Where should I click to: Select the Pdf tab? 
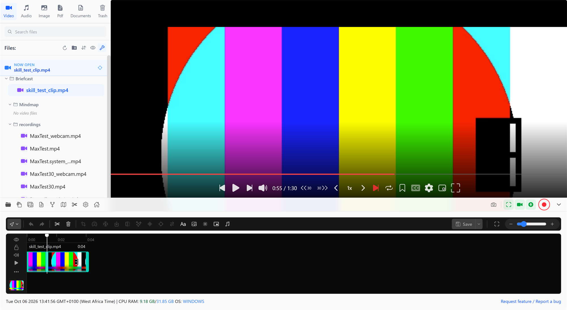click(60, 11)
